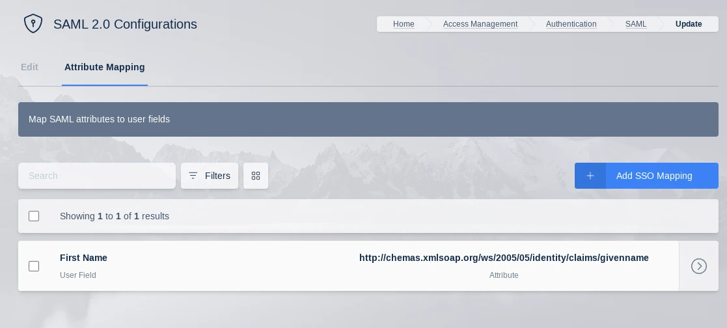727x328 pixels.
Task: Navigate to the Authentication breadcrumb
Action: [571, 24]
